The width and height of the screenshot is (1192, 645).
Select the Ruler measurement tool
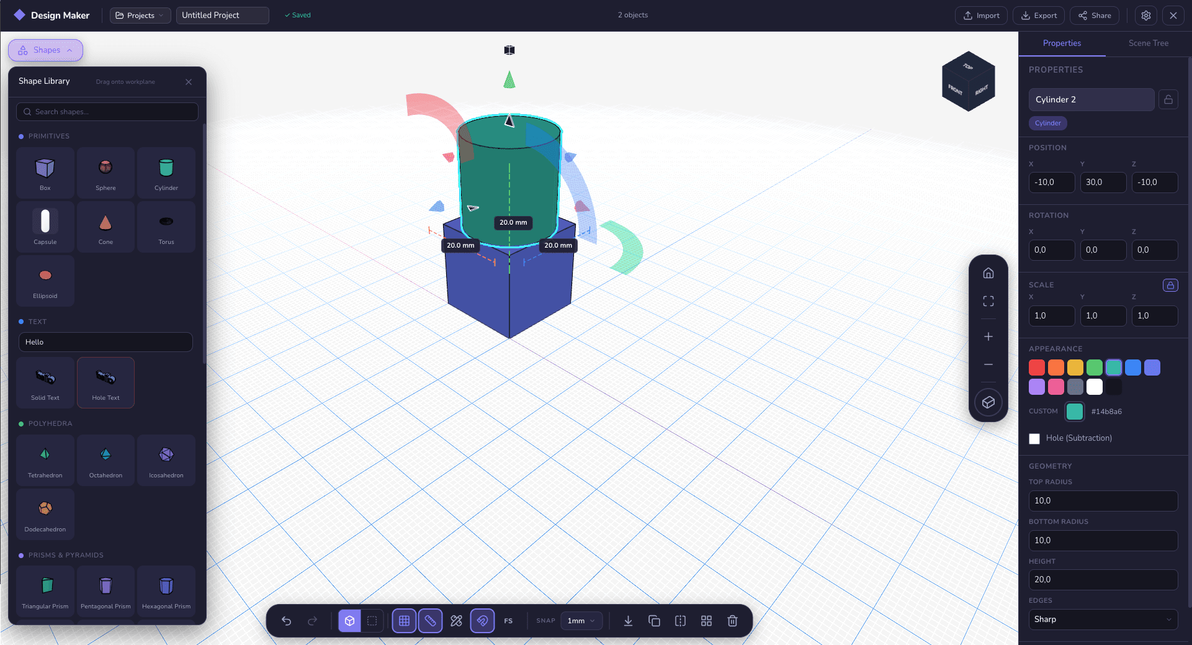pos(431,621)
